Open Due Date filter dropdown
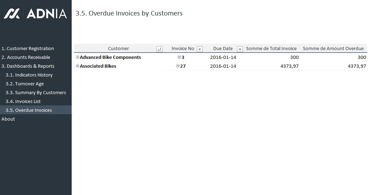 pos(240,49)
